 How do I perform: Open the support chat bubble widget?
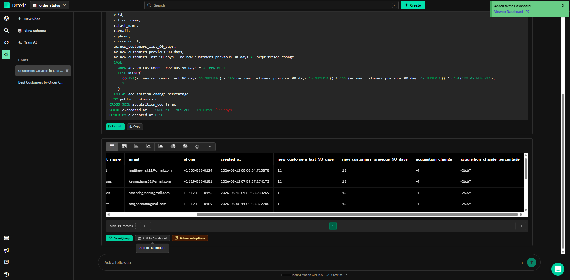[558, 269]
